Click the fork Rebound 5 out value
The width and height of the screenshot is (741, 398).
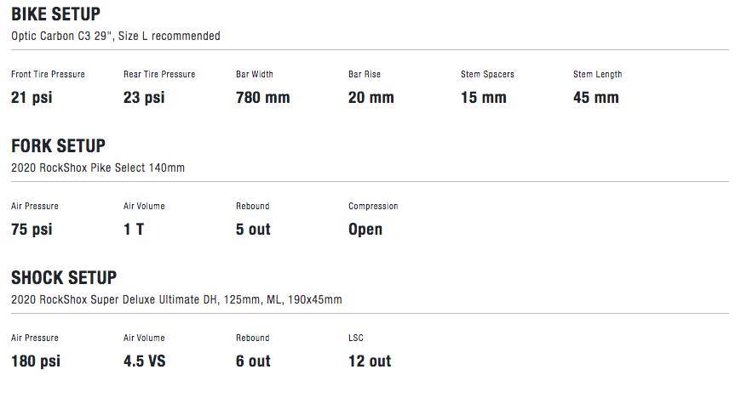click(x=253, y=229)
